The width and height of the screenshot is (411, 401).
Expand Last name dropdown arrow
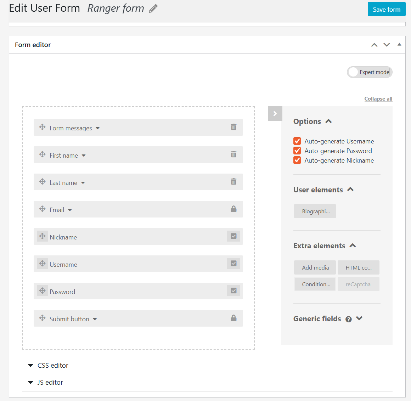(83, 183)
